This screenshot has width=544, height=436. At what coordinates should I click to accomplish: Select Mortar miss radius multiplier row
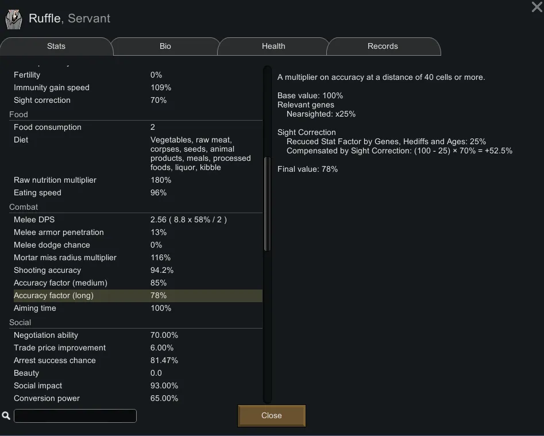[x=137, y=257]
